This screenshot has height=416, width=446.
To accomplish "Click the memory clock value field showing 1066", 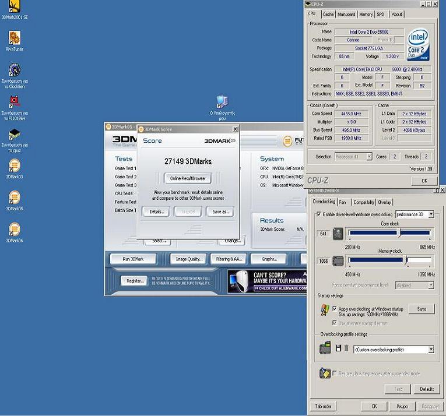I will coord(324,261).
